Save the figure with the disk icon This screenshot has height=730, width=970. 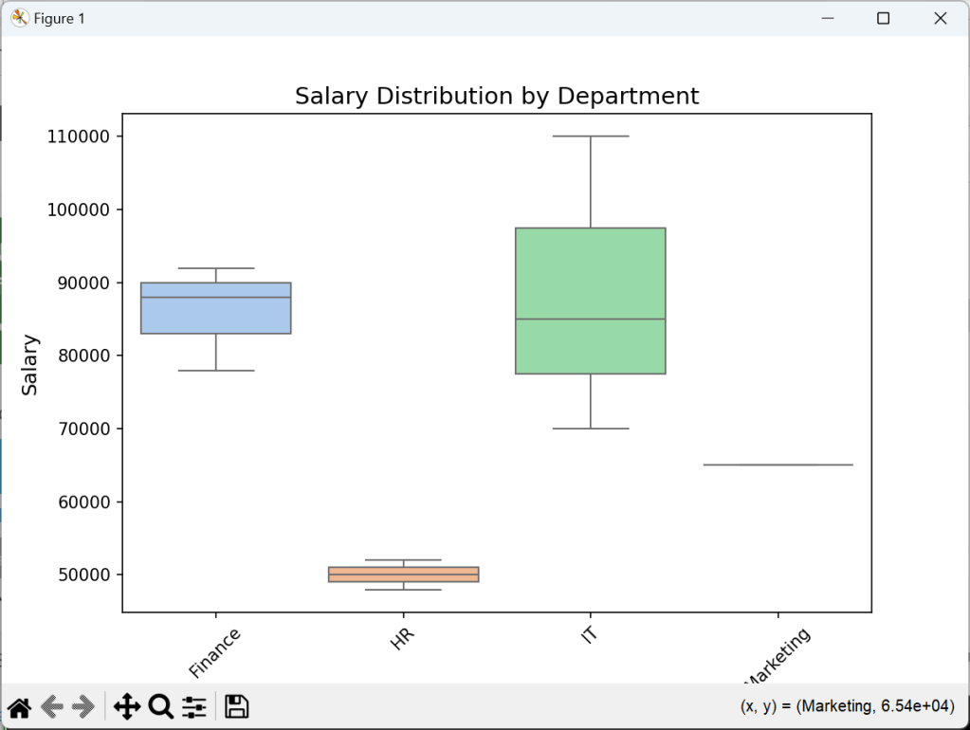tap(236, 706)
